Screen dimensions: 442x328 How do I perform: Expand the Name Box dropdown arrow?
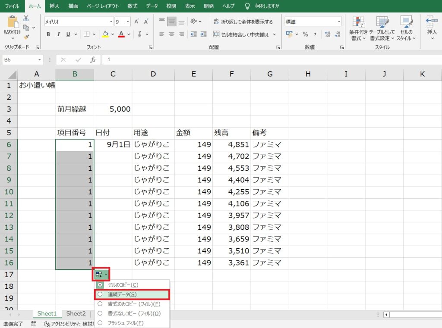pos(39,59)
